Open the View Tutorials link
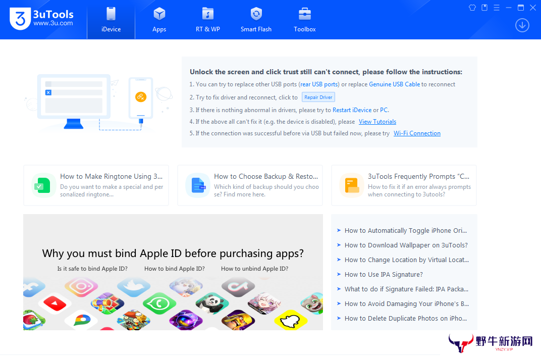541x356 pixels. 377,122
